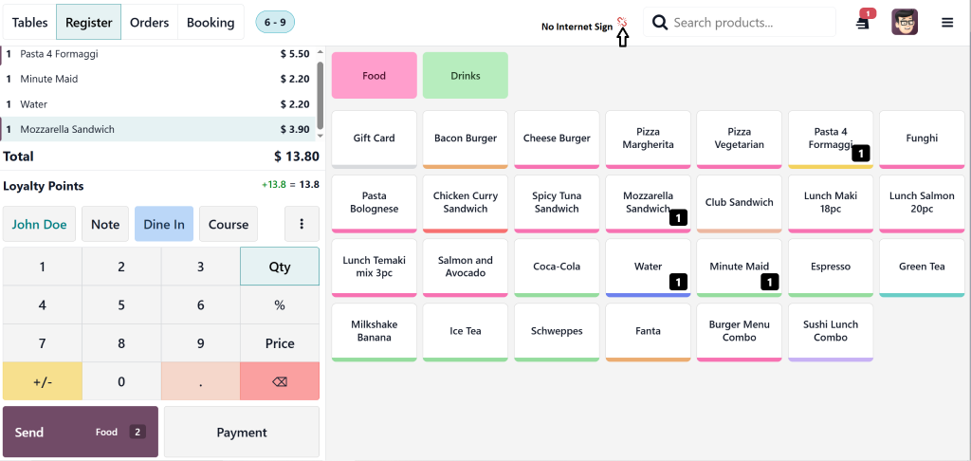Screen dimensions: 971x461
Task: Click the decimal point key
Action: pyautogui.click(x=201, y=381)
